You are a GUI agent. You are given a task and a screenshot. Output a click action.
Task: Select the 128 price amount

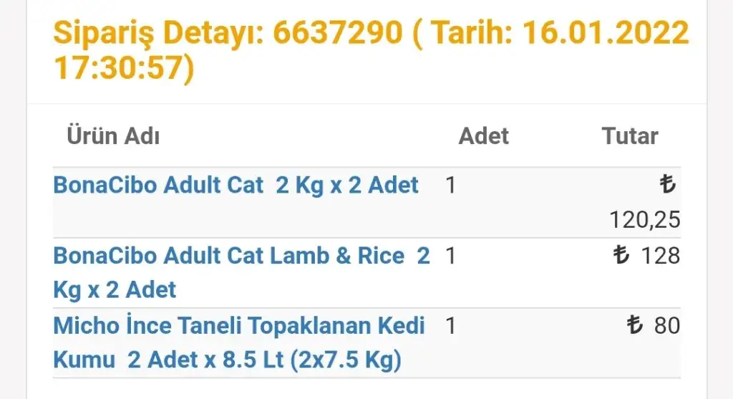tap(660, 256)
